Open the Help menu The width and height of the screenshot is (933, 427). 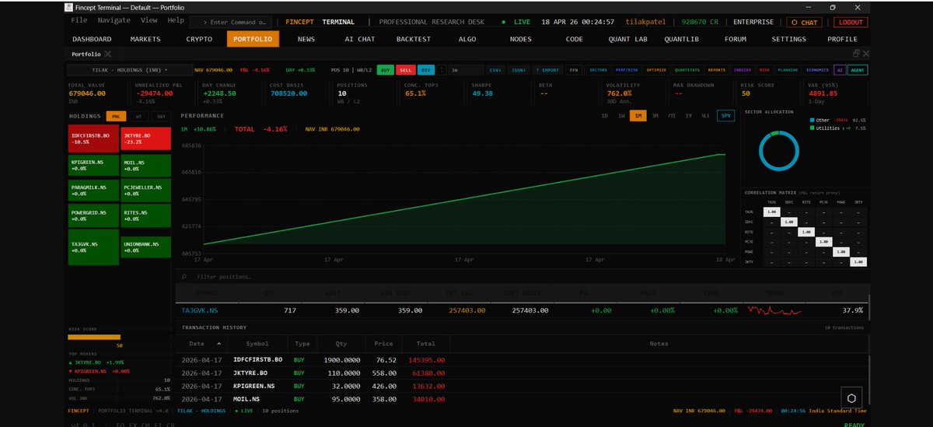coord(176,20)
